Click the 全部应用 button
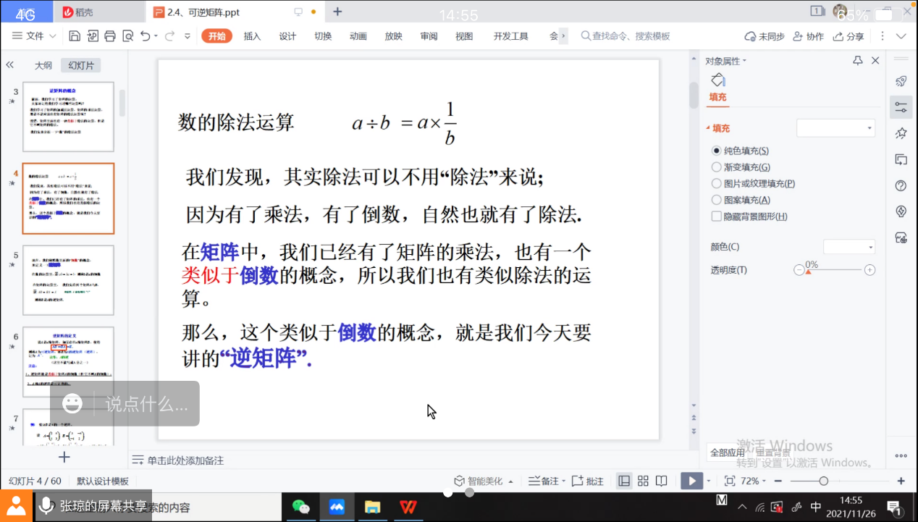This screenshot has width=918, height=522. coord(728,452)
